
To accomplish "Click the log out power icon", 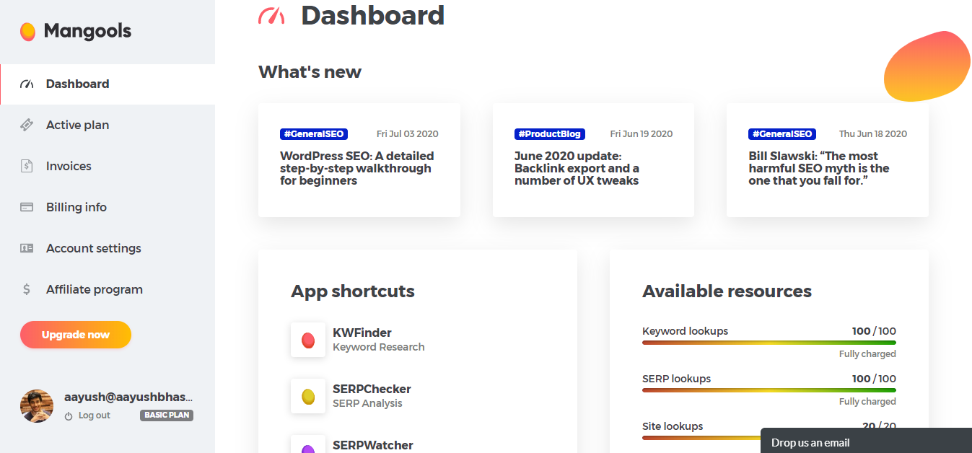I will click(x=69, y=416).
